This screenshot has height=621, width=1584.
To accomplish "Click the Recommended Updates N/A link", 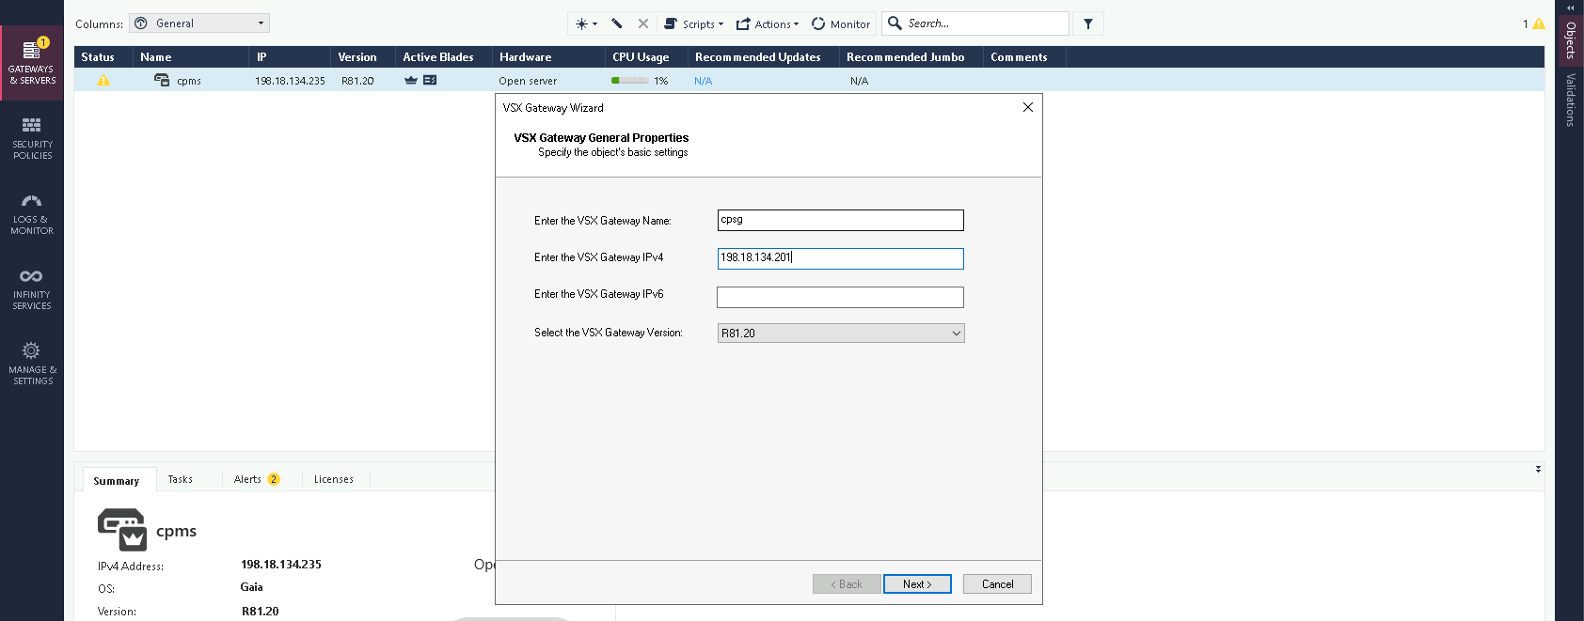I will pos(703,82).
